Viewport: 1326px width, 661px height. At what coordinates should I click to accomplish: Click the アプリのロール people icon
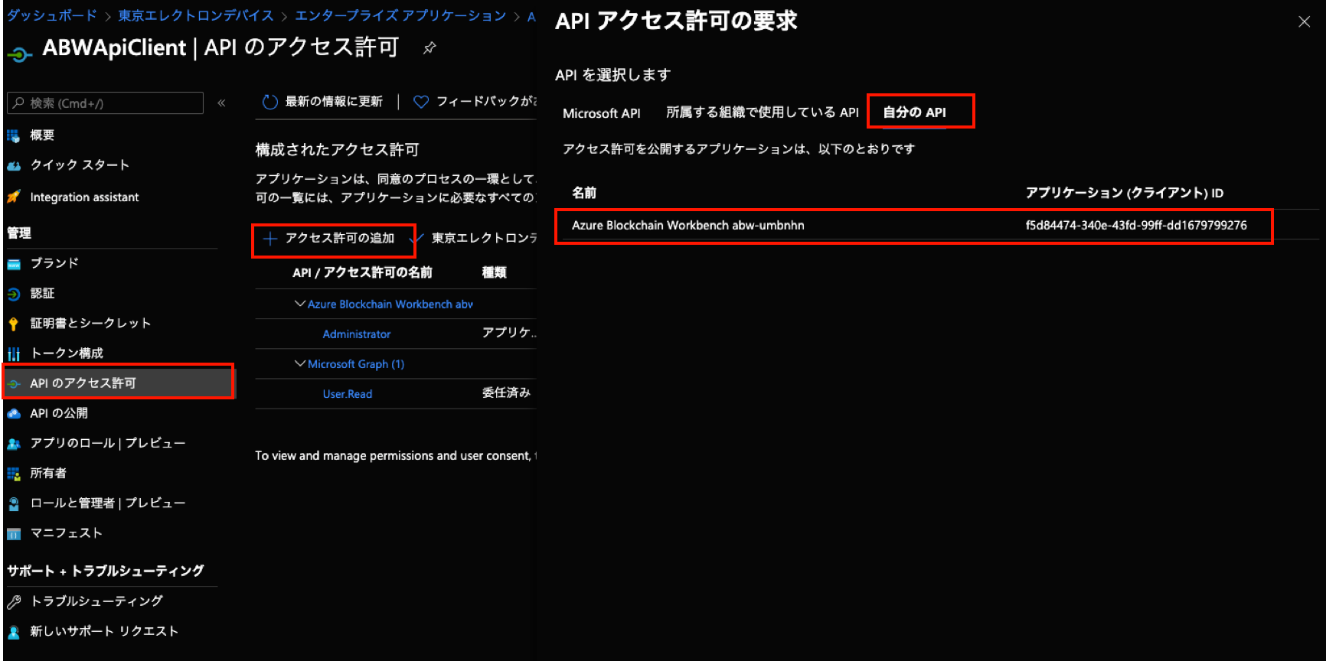coord(14,444)
